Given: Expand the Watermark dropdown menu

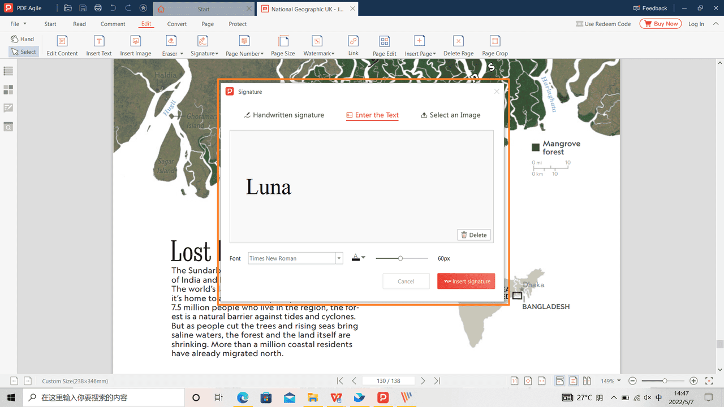Looking at the screenshot, I should (x=318, y=46).
